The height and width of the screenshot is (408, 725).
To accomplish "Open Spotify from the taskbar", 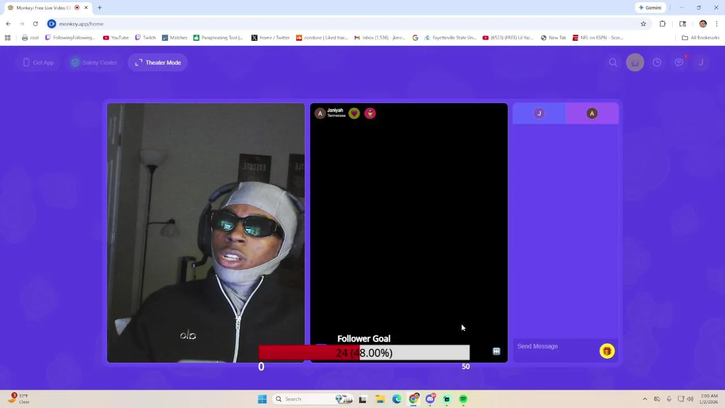I will (463, 399).
